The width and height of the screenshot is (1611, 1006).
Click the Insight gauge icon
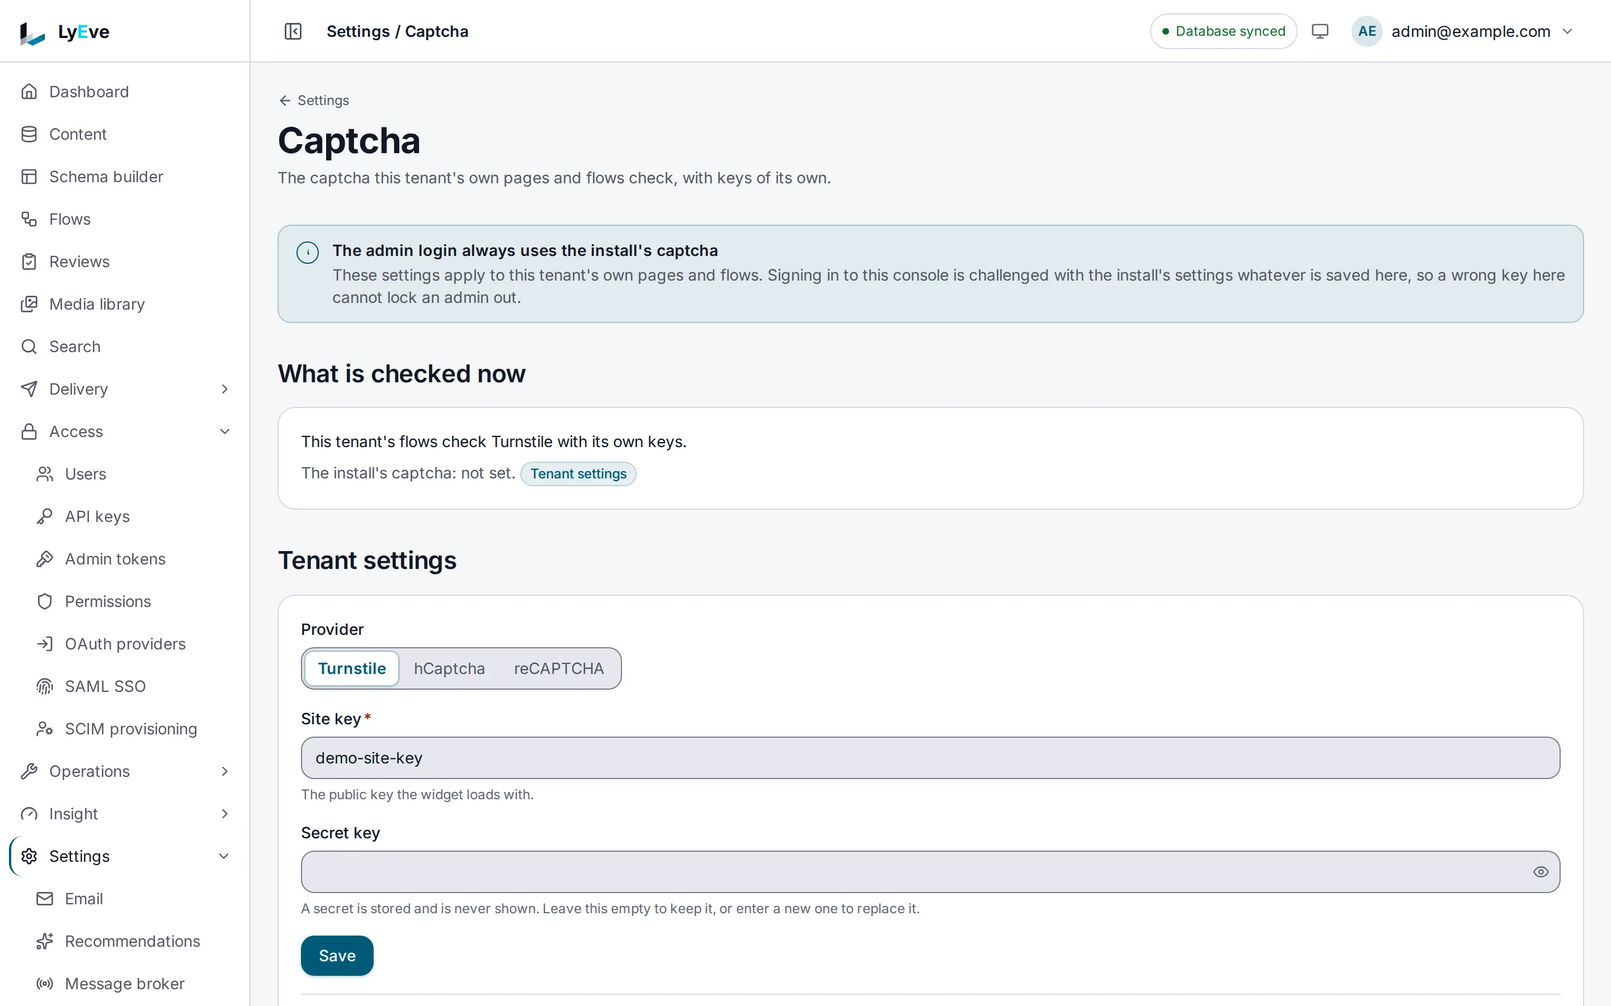coord(29,814)
